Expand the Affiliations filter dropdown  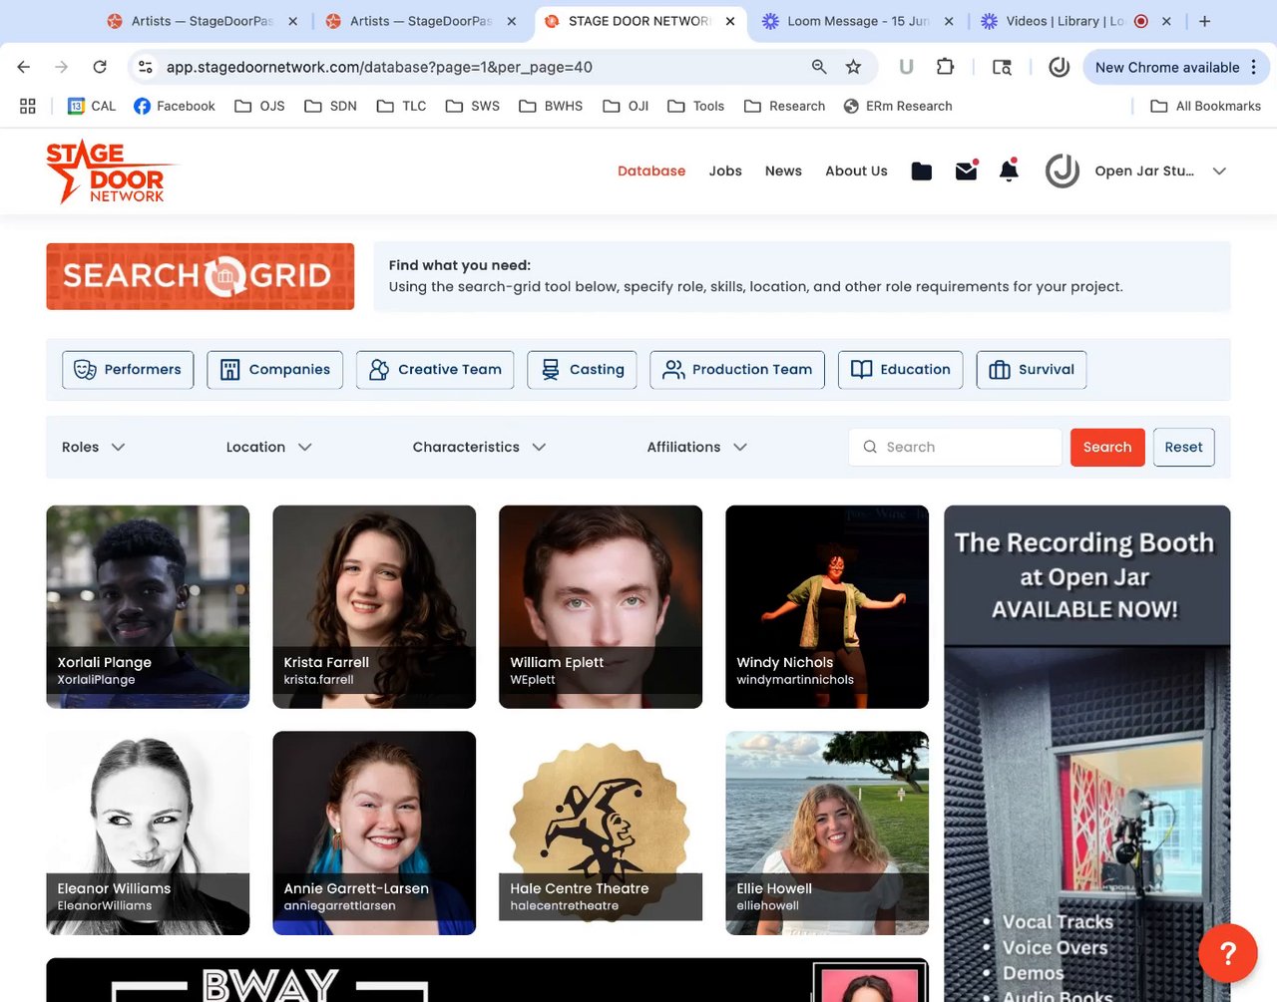tap(696, 447)
